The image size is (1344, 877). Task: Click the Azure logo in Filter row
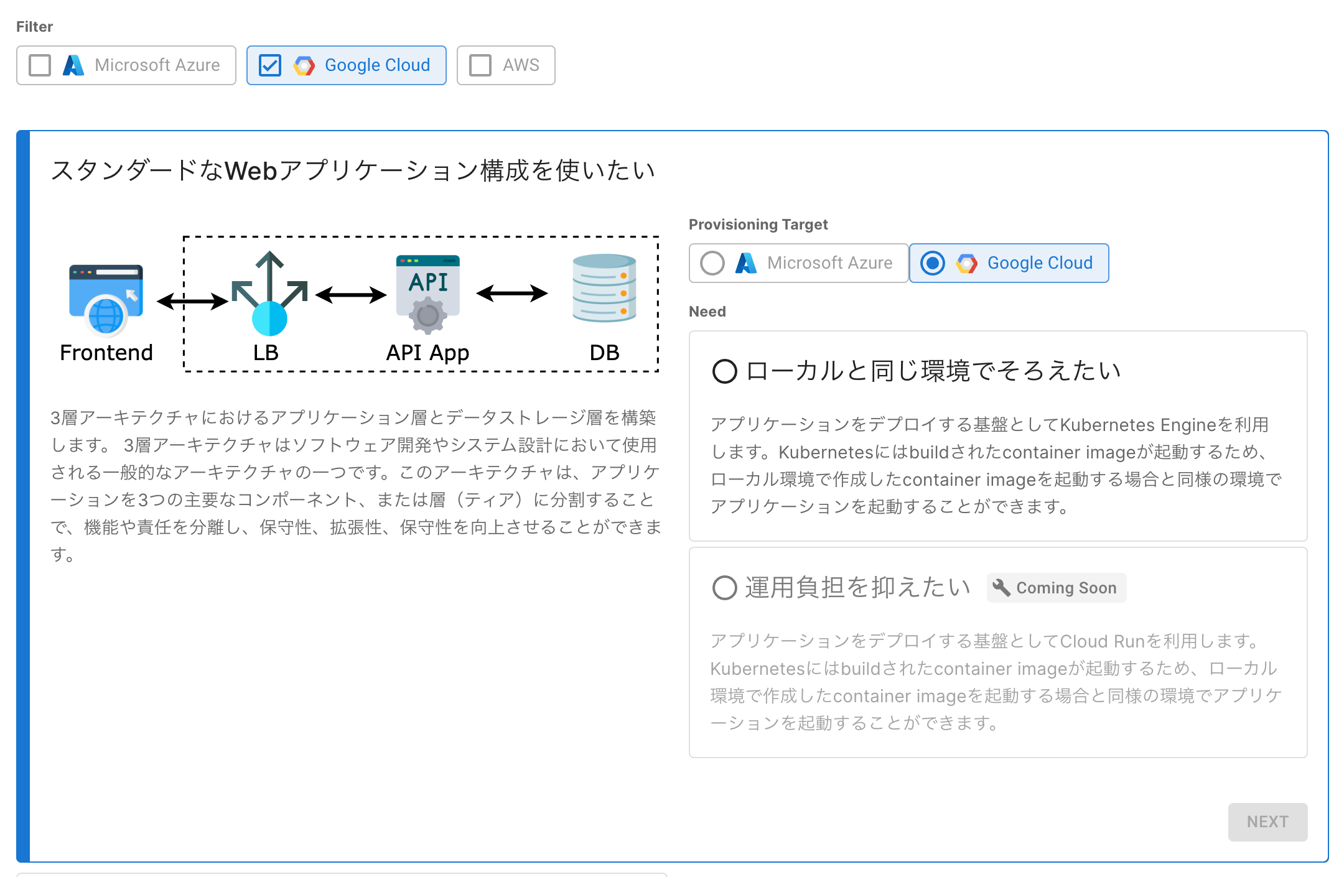click(73, 65)
